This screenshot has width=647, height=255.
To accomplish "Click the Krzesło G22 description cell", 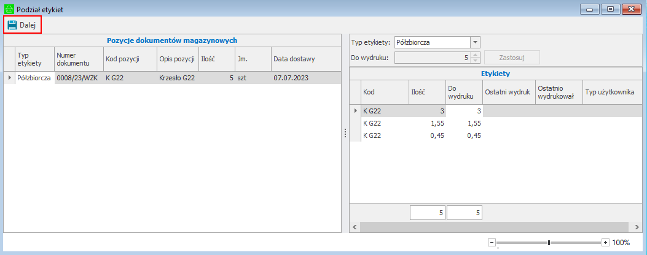I will click(x=177, y=78).
